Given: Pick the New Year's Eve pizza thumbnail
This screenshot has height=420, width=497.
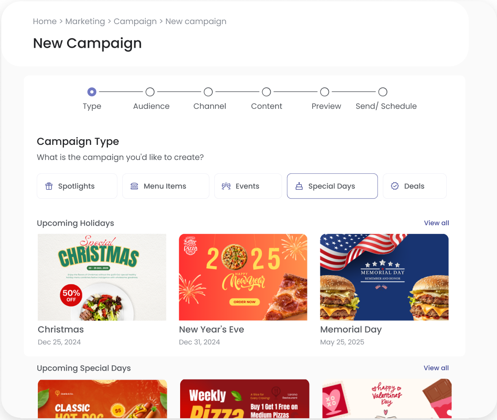Looking at the screenshot, I should tap(243, 277).
